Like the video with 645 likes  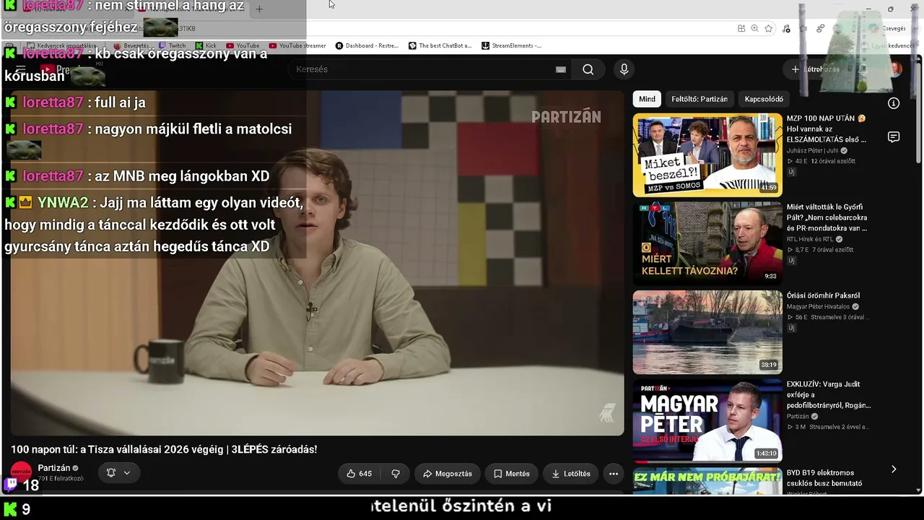click(359, 474)
